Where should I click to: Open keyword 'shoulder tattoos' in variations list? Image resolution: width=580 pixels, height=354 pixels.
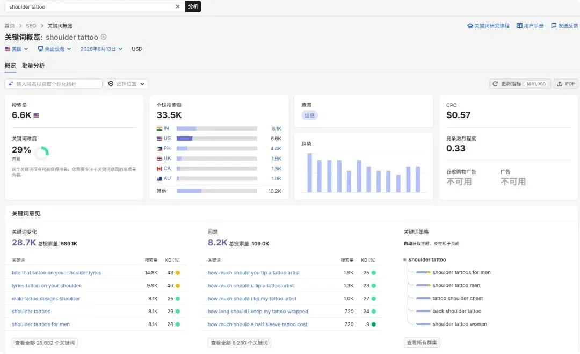pos(31,312)
